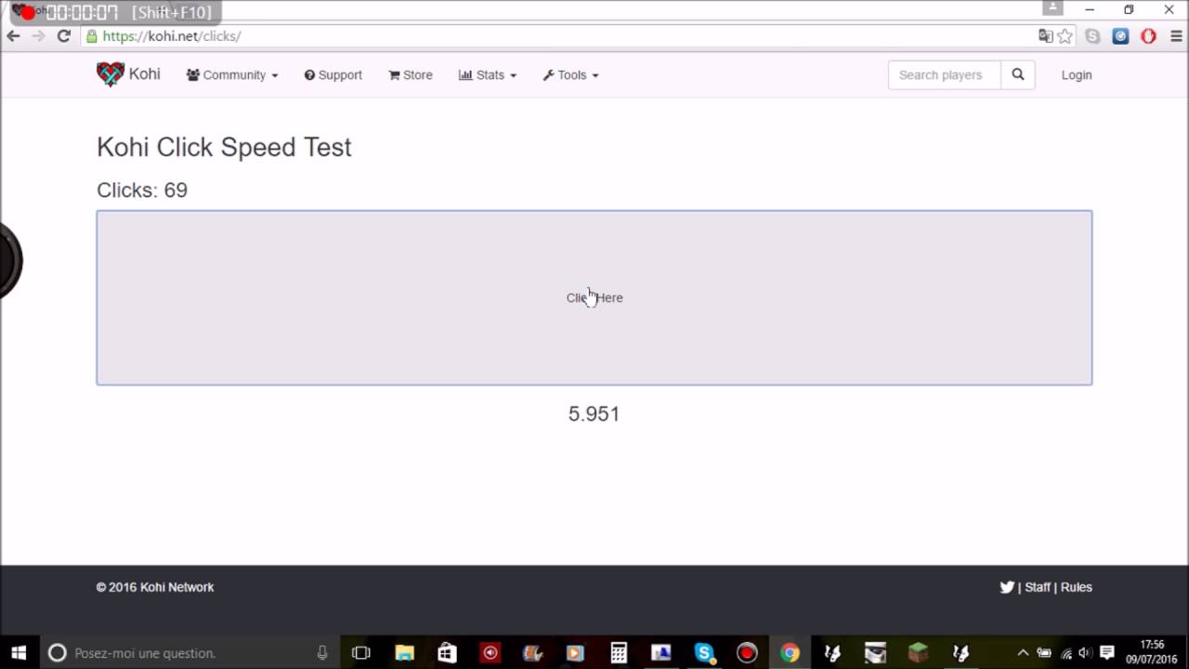This screenshot has width=1189, height=669.
Task: Open the Windows Start menu
Action: (19, 653)
